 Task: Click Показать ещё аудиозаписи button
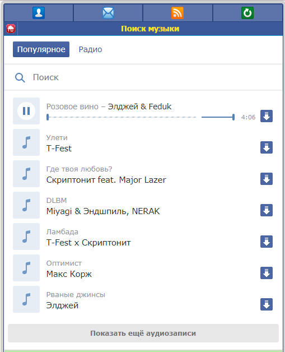click(143, 334)
